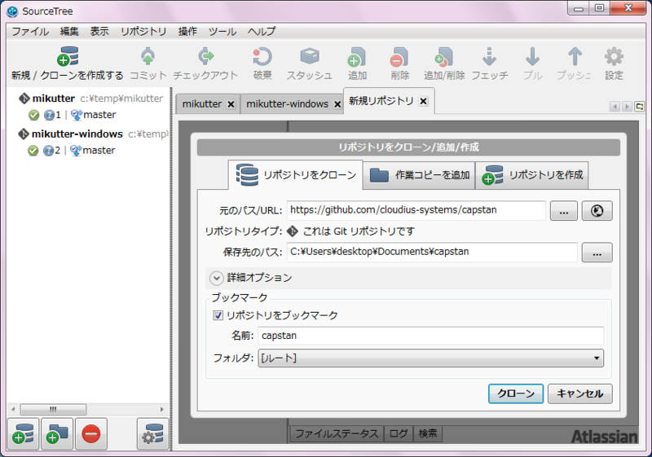Switch to 検索 bottom tab
652x457 pixels.
point(427,433)
